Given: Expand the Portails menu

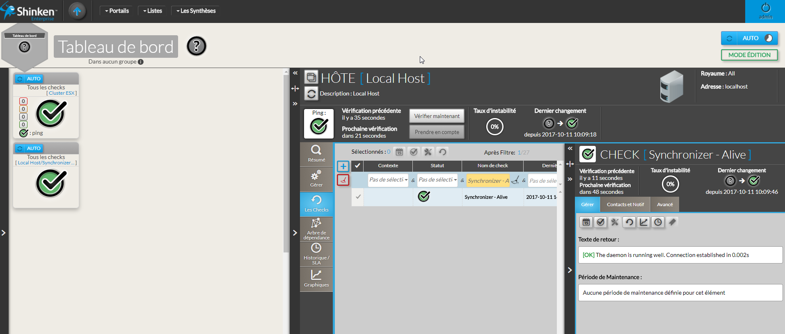Looking at the screenshot, I should tap(117, 11).
